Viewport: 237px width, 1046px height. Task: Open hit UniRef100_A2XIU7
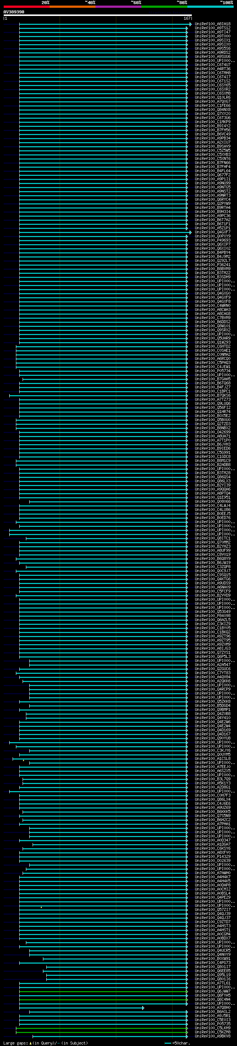[x=212, y=142]
